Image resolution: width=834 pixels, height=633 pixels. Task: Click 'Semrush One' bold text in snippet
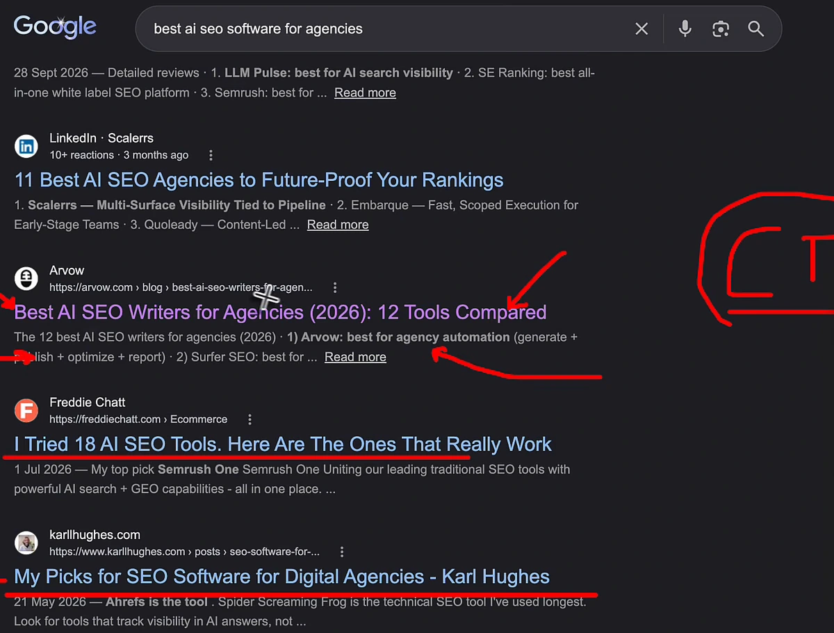click(198, 470)
